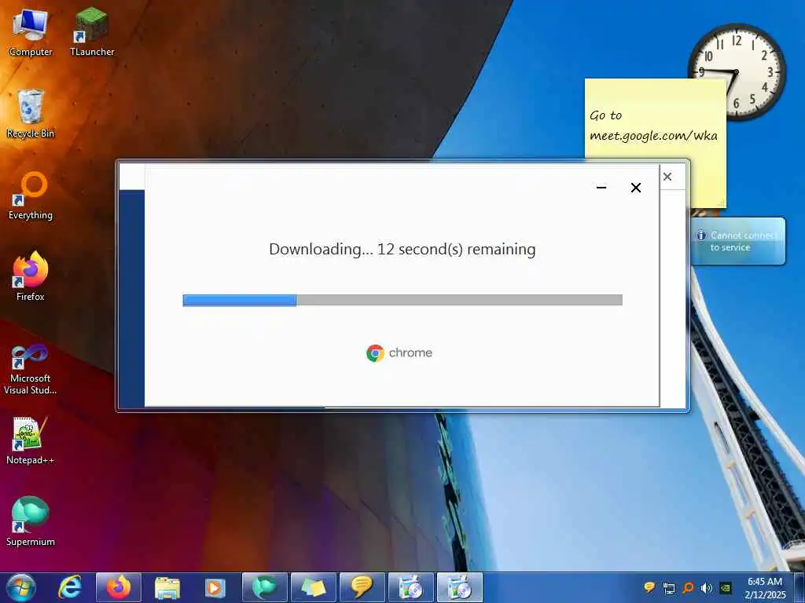The height and width of the screenshot is (603, 805).
Task: Click the clock showing 6:45 AM
Action: [x=765, y=587]
